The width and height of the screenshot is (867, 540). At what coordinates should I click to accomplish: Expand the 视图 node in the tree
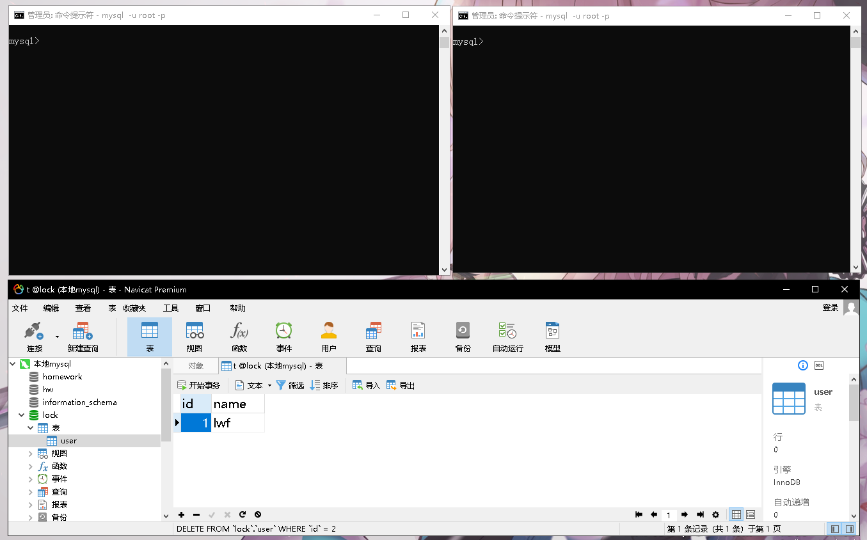30,454
